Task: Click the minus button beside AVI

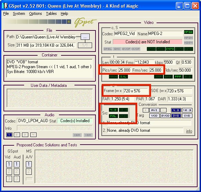Action: [163, 110]
